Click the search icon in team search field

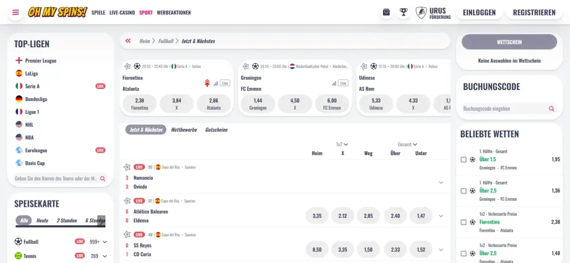point(103,178)
